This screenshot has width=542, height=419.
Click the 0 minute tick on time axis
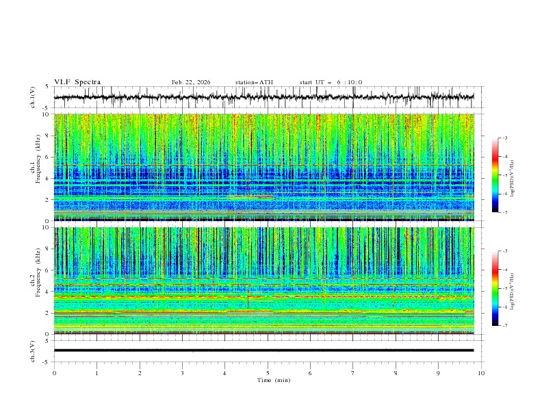click(x=55, y=373)
